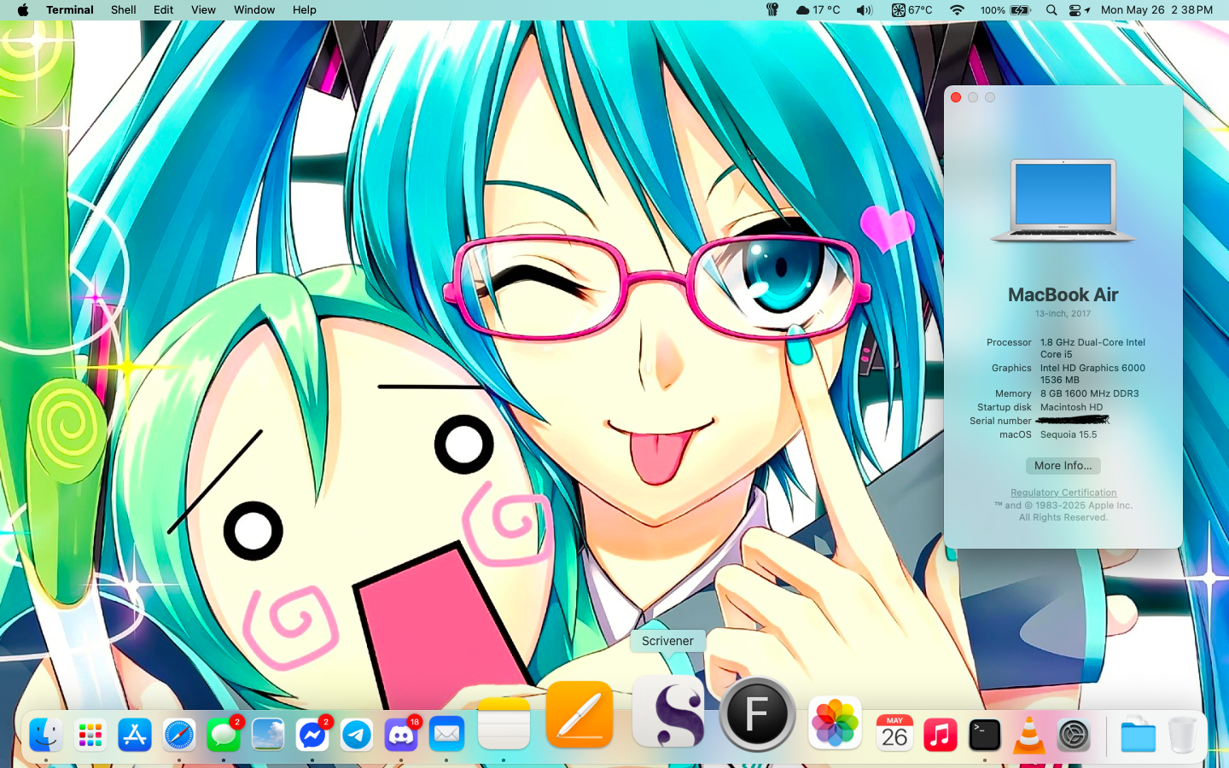Viewport: 1229px width, 768px height.
Task: Open the Help menu
Action: pyautogui.click(x=305, y=10)
